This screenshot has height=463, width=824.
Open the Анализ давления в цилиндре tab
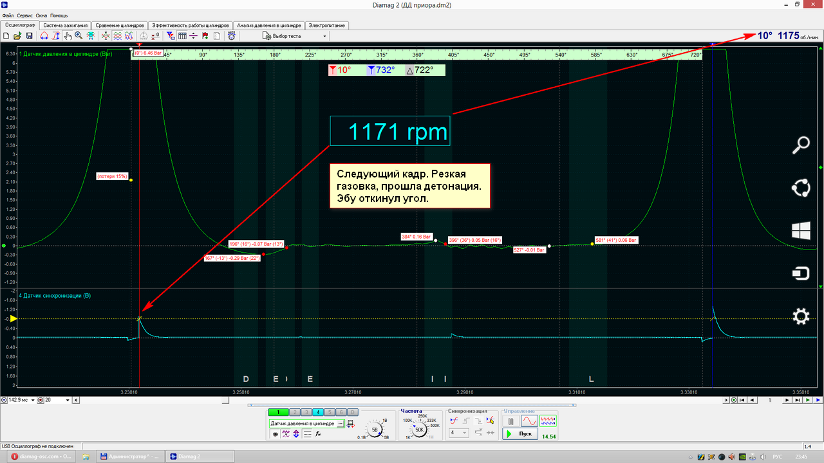tap(269, 25)
